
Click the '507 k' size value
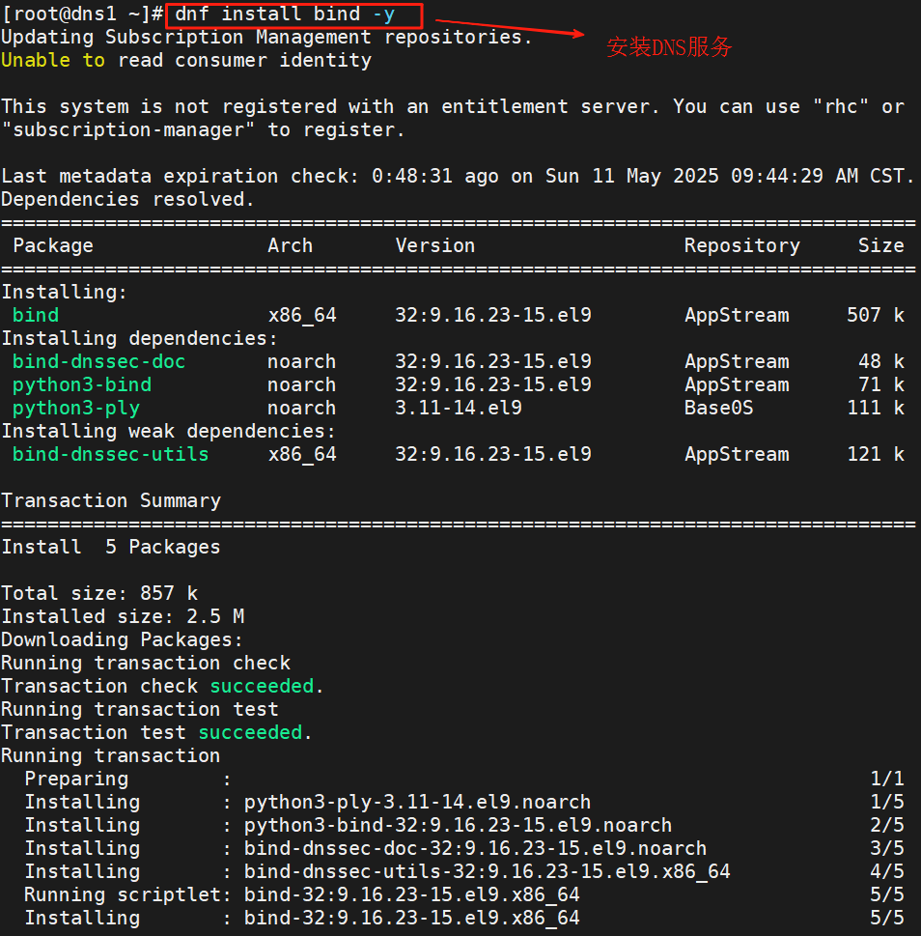876,315
